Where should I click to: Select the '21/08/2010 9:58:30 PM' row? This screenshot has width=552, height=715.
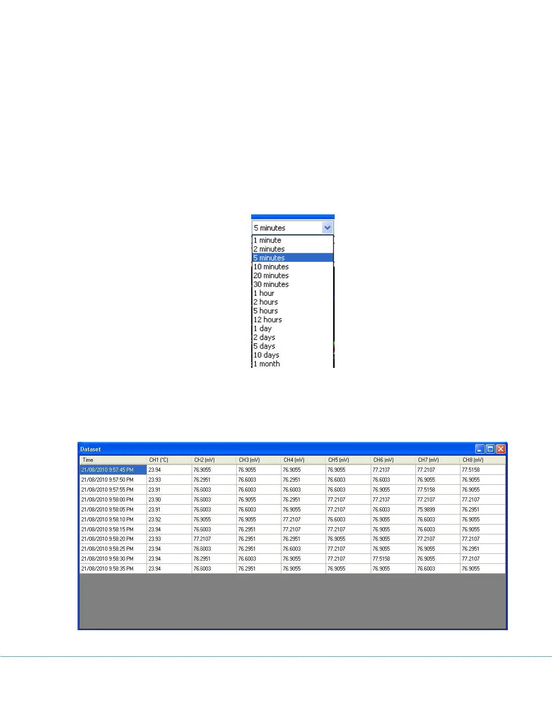point(293,559)
